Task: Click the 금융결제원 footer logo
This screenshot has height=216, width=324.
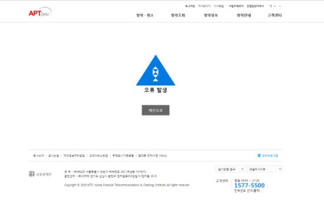Action: click(40, 174)
